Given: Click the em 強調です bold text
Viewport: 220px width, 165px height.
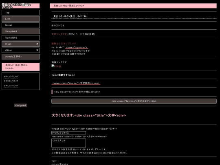Looking at the screenshot, I should tap(63, 75).
